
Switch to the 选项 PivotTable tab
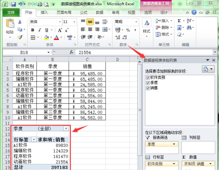148,13
